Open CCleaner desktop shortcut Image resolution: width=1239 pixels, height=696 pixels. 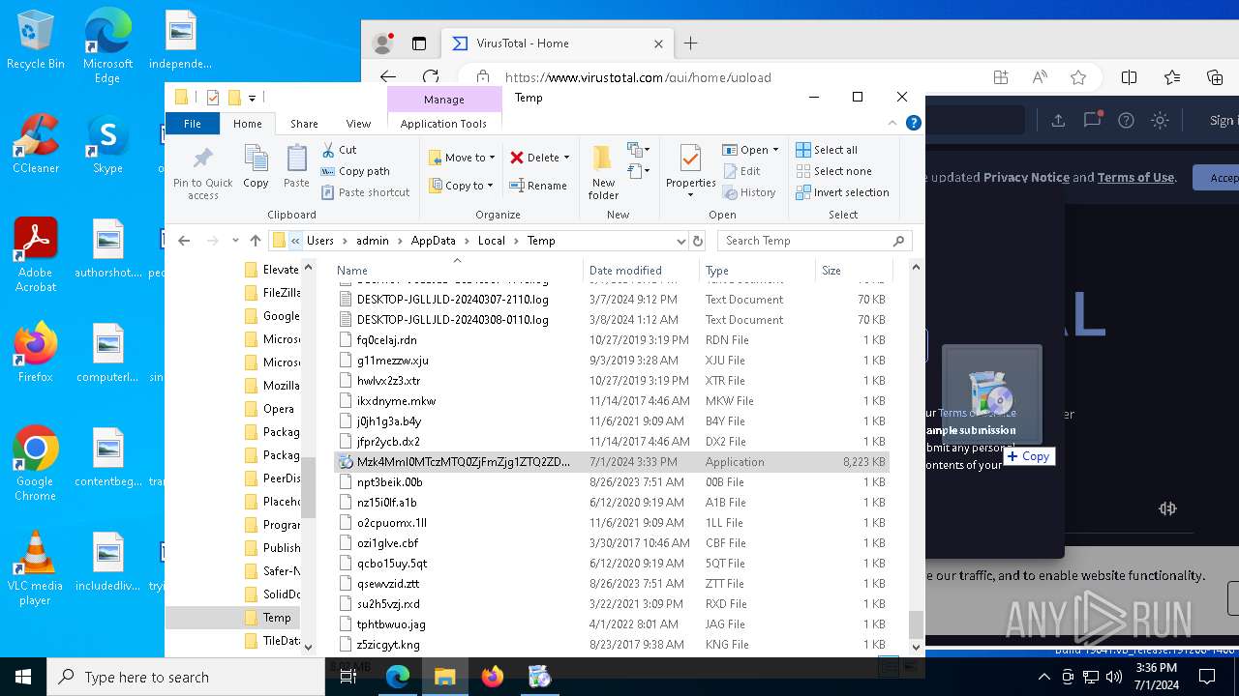click(x=36, y=145)
